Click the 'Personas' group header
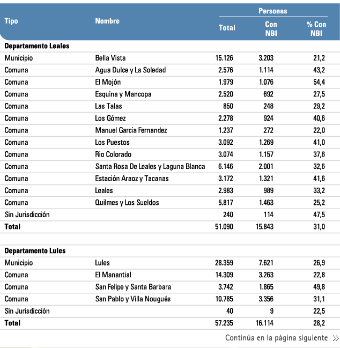Screen dimensions: 340x348 (273, 11)
